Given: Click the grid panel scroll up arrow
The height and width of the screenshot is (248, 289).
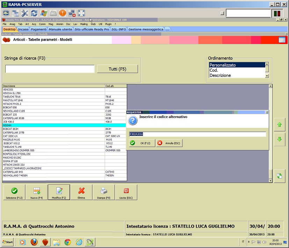Looking at the screenshot, I should pyautogui.click(x=270, y=86).
